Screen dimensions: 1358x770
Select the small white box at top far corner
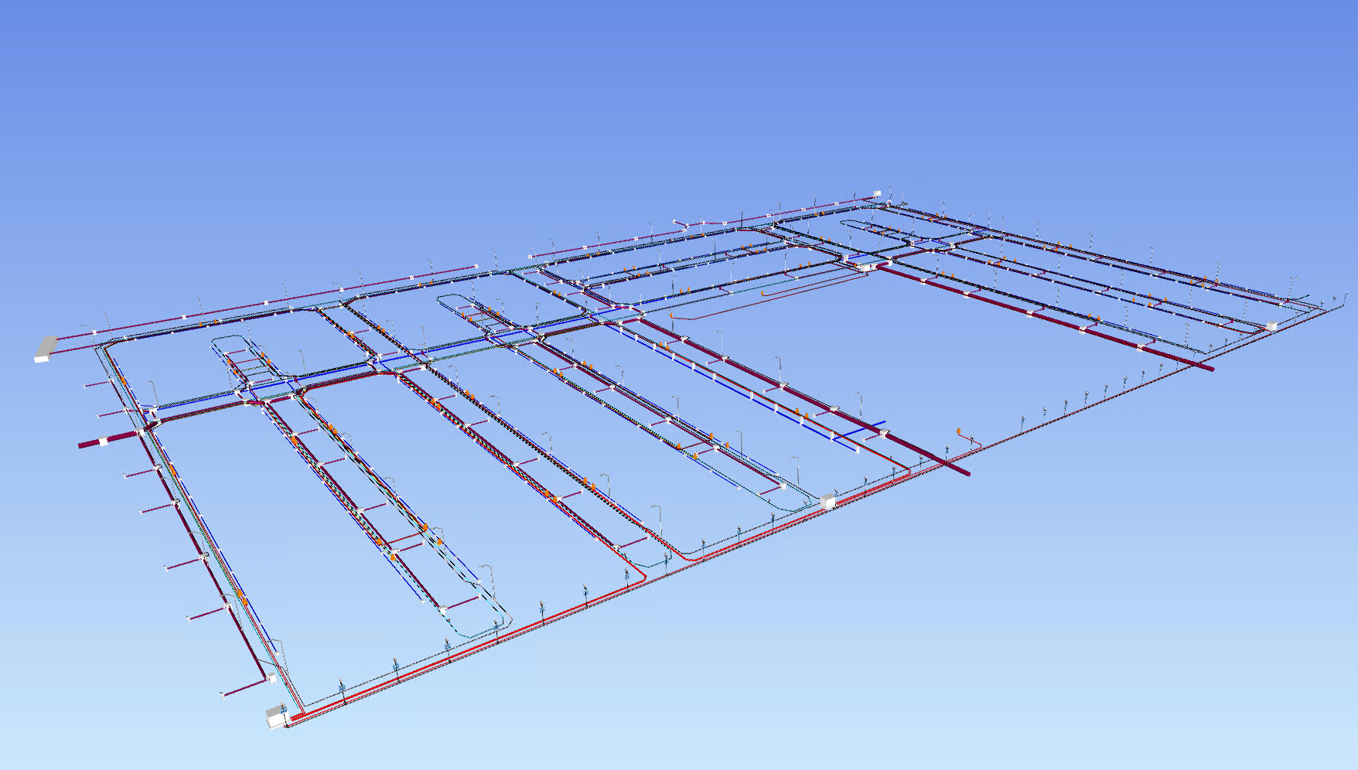pyautogui.click(x=877, y=193)
